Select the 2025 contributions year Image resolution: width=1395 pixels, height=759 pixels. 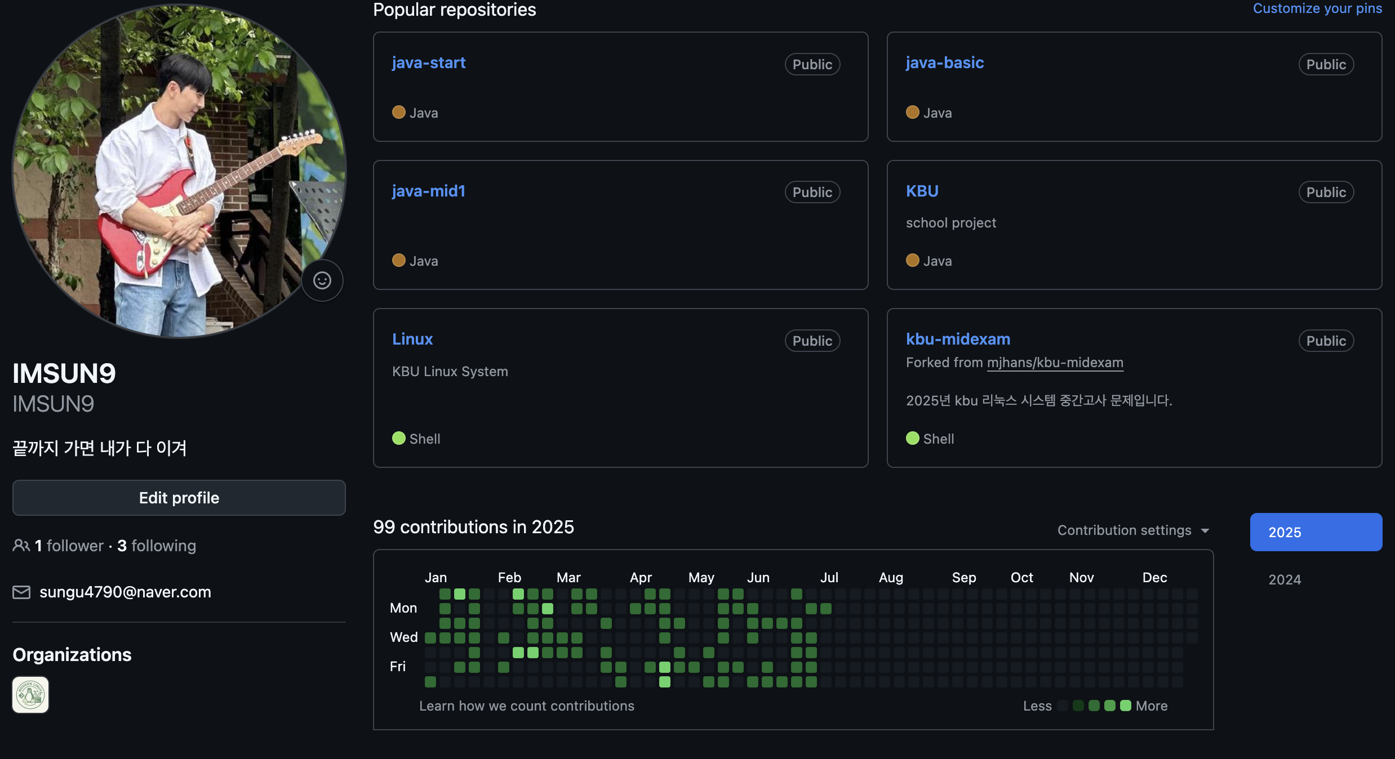coord(1316,532)
